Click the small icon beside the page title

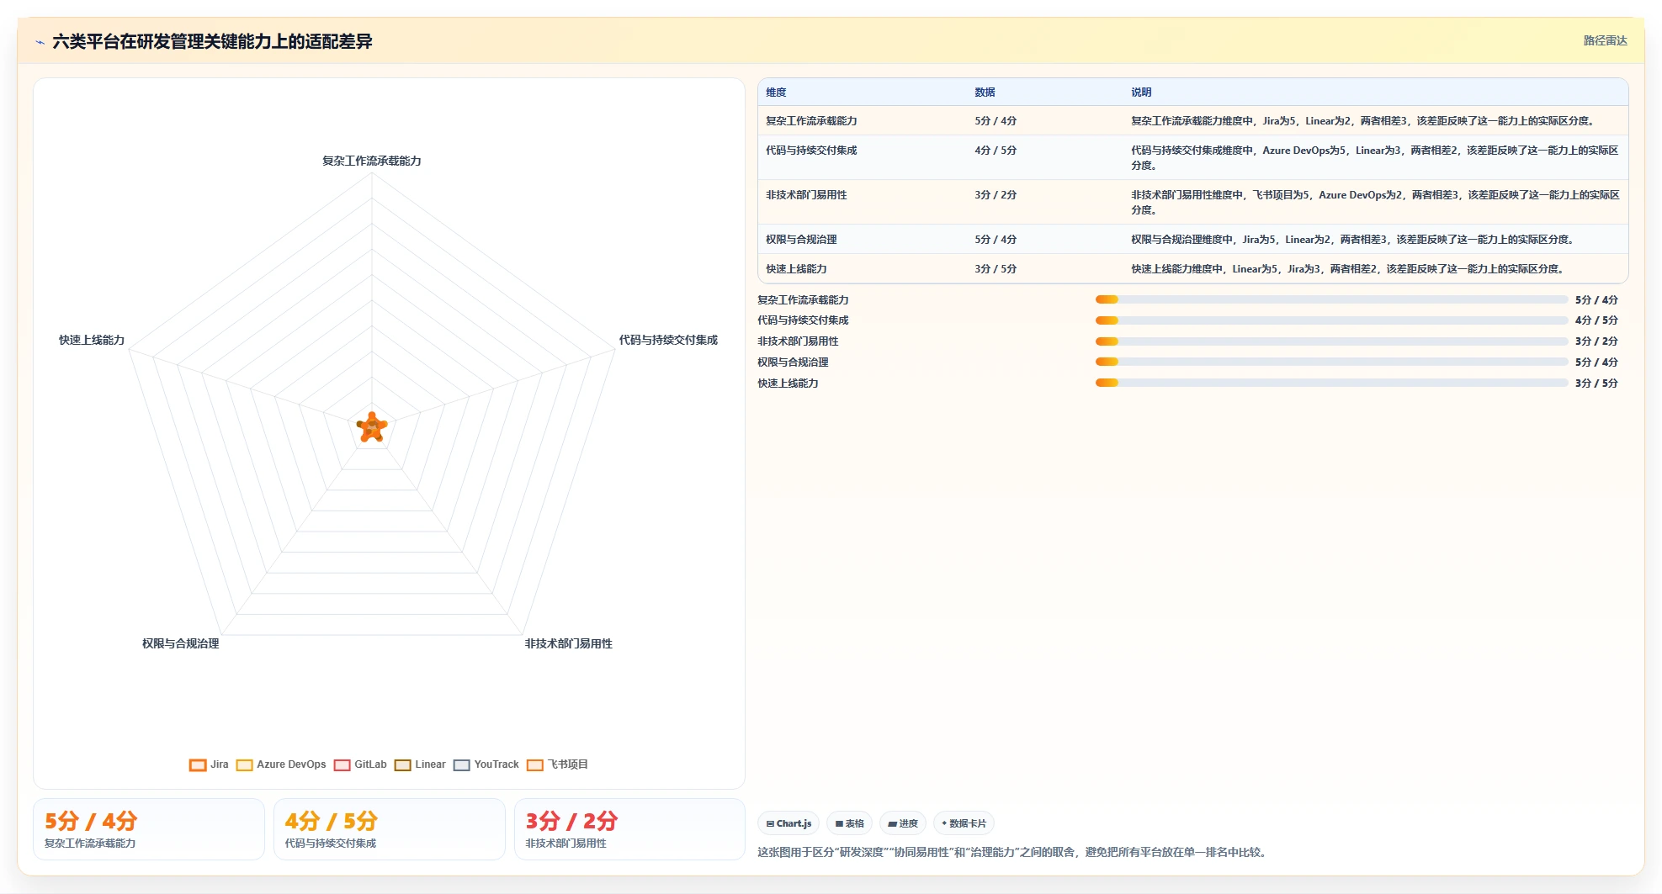point(40,42)
